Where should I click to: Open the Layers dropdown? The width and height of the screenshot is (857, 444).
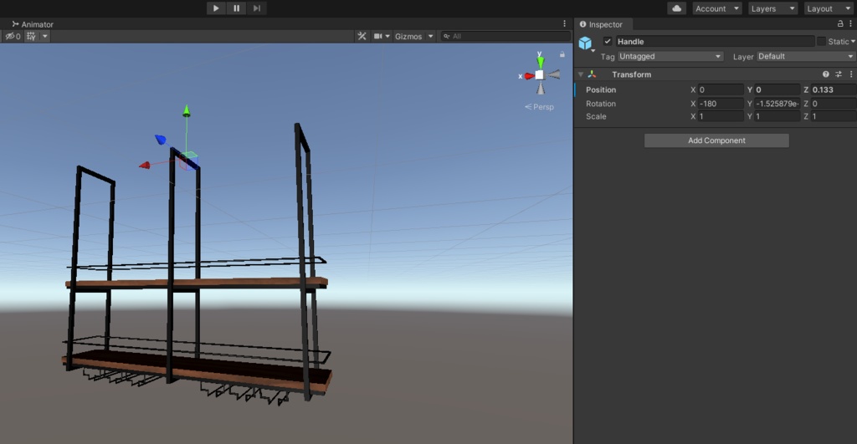[x=772, y=8]
